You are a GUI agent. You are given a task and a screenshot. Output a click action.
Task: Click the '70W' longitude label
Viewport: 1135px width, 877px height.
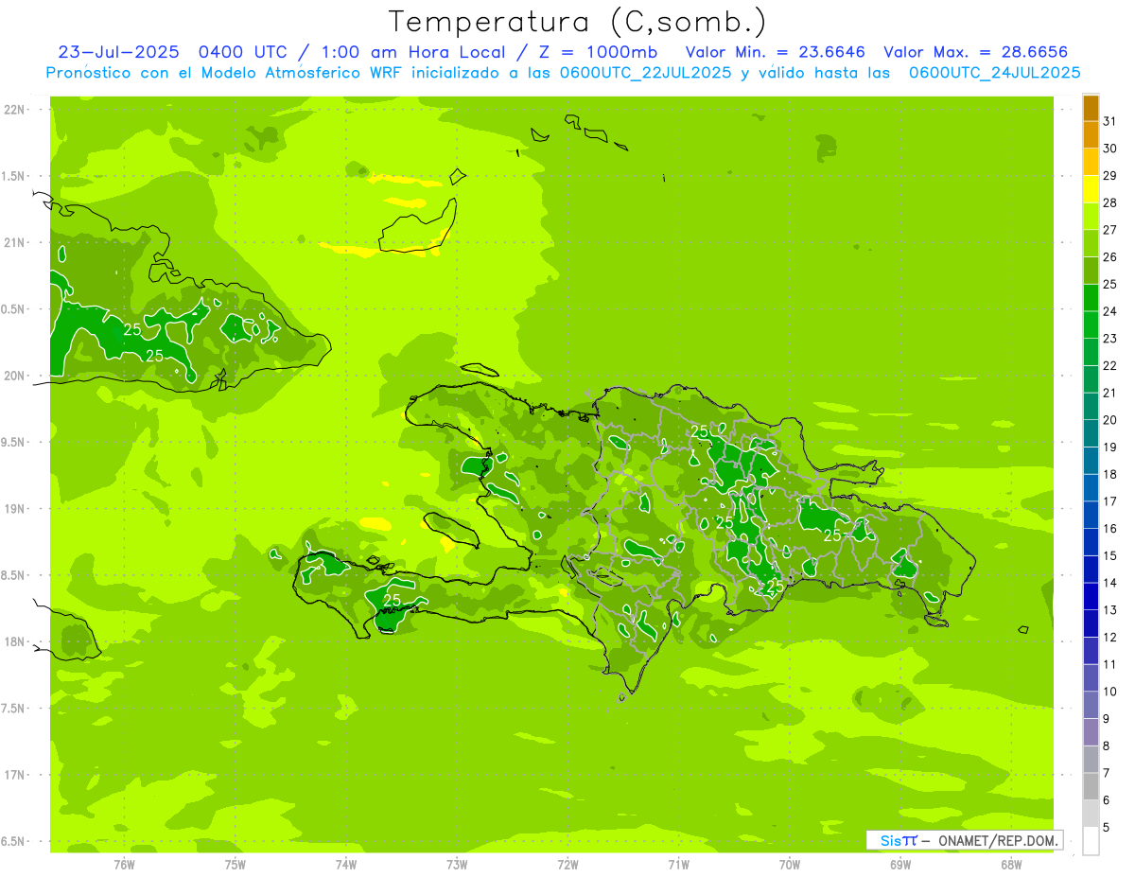point(789,864)
